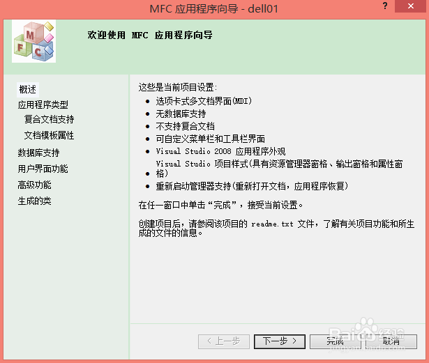Viewport: 429px width, 363px height.
Task: Click the help question mark button
Action: pos(385,6)
